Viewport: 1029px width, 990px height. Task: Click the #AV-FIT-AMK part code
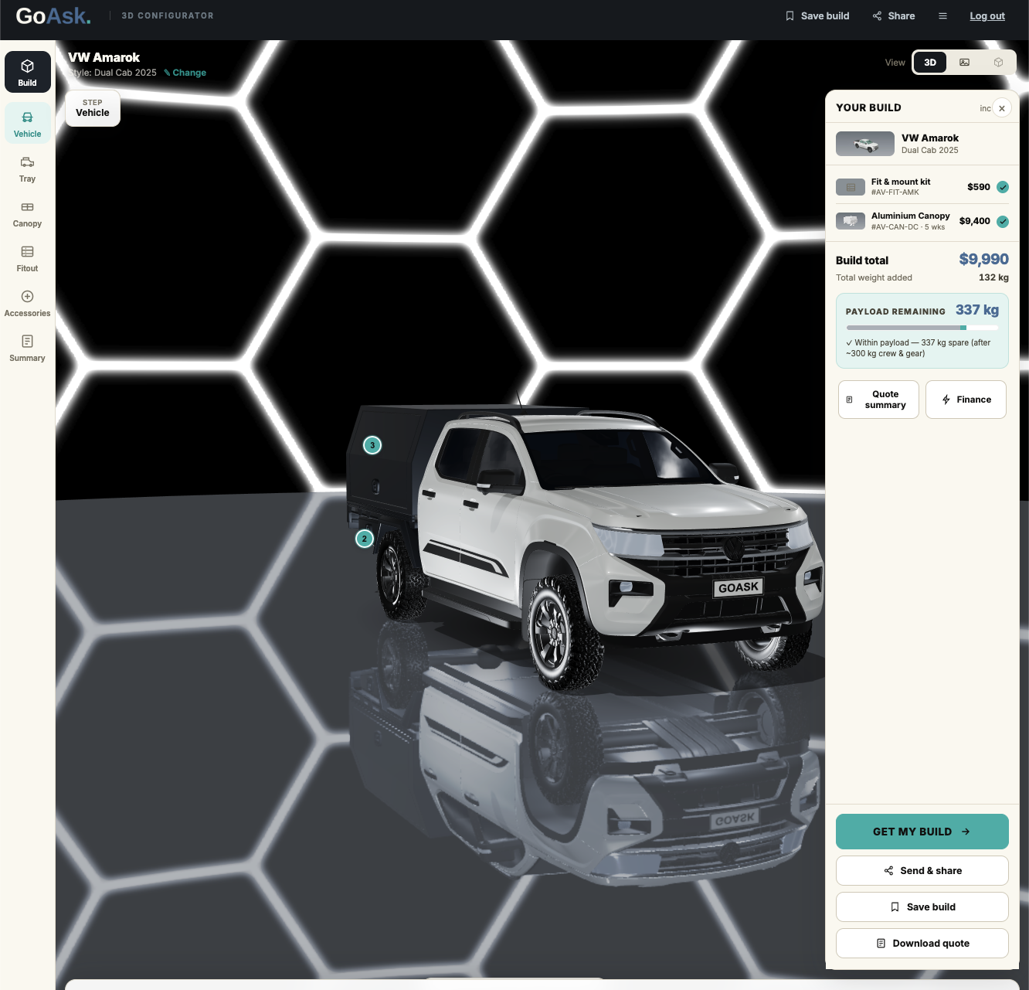click(895, 192)
